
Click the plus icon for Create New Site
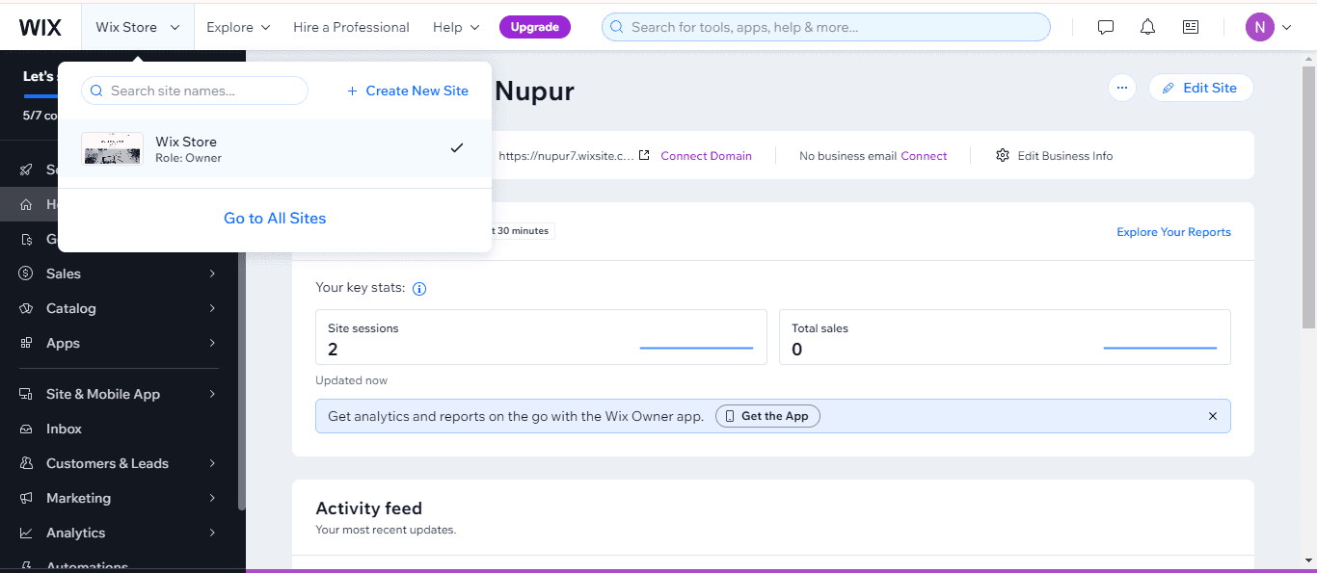(352, 91)
